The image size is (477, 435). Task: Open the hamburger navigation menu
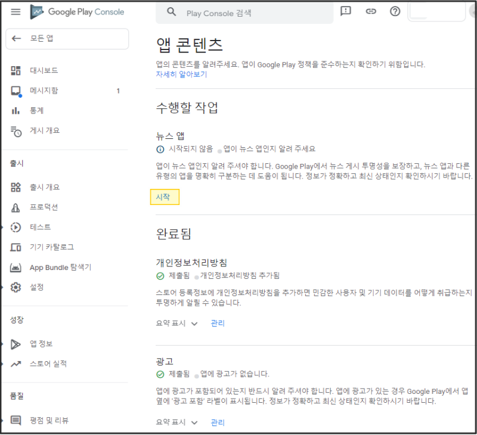coord(16,12)
